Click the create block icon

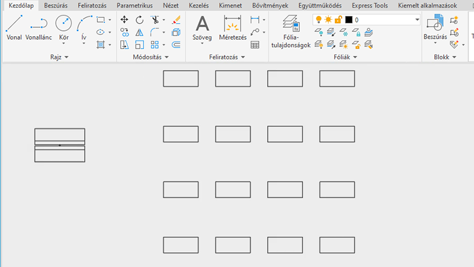tap(454, 20)
